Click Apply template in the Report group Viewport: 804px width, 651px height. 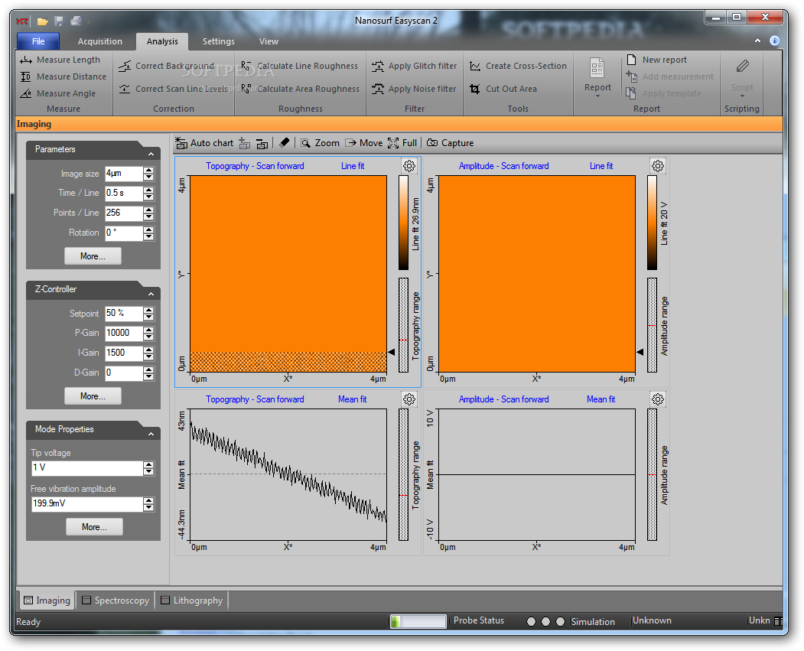click(x=663, y=94)
